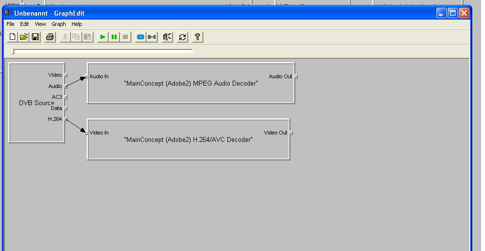Click the Cut scissors icon

pos(65,37)
